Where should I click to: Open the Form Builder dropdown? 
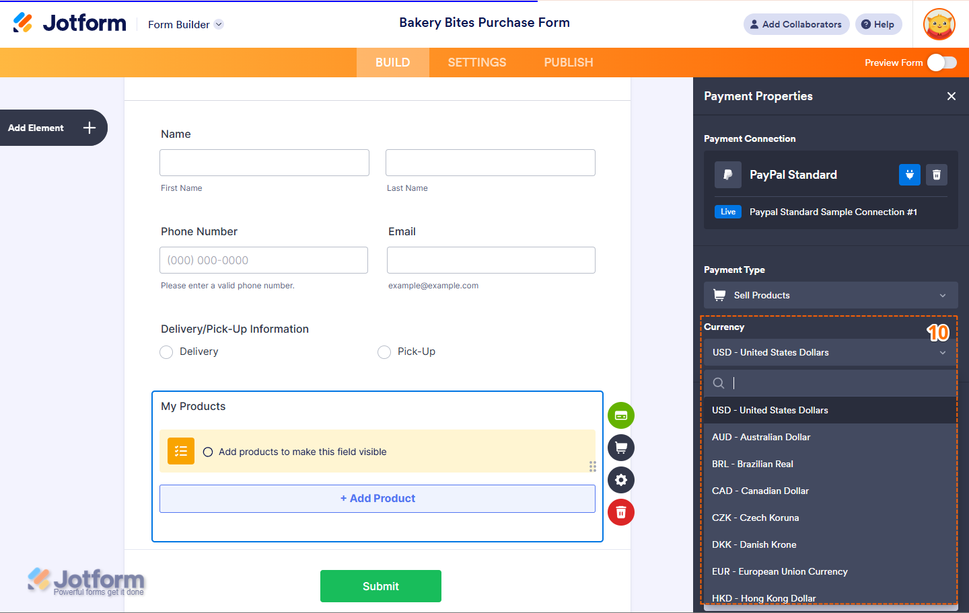pyautogui.click(x=186, y=24)
